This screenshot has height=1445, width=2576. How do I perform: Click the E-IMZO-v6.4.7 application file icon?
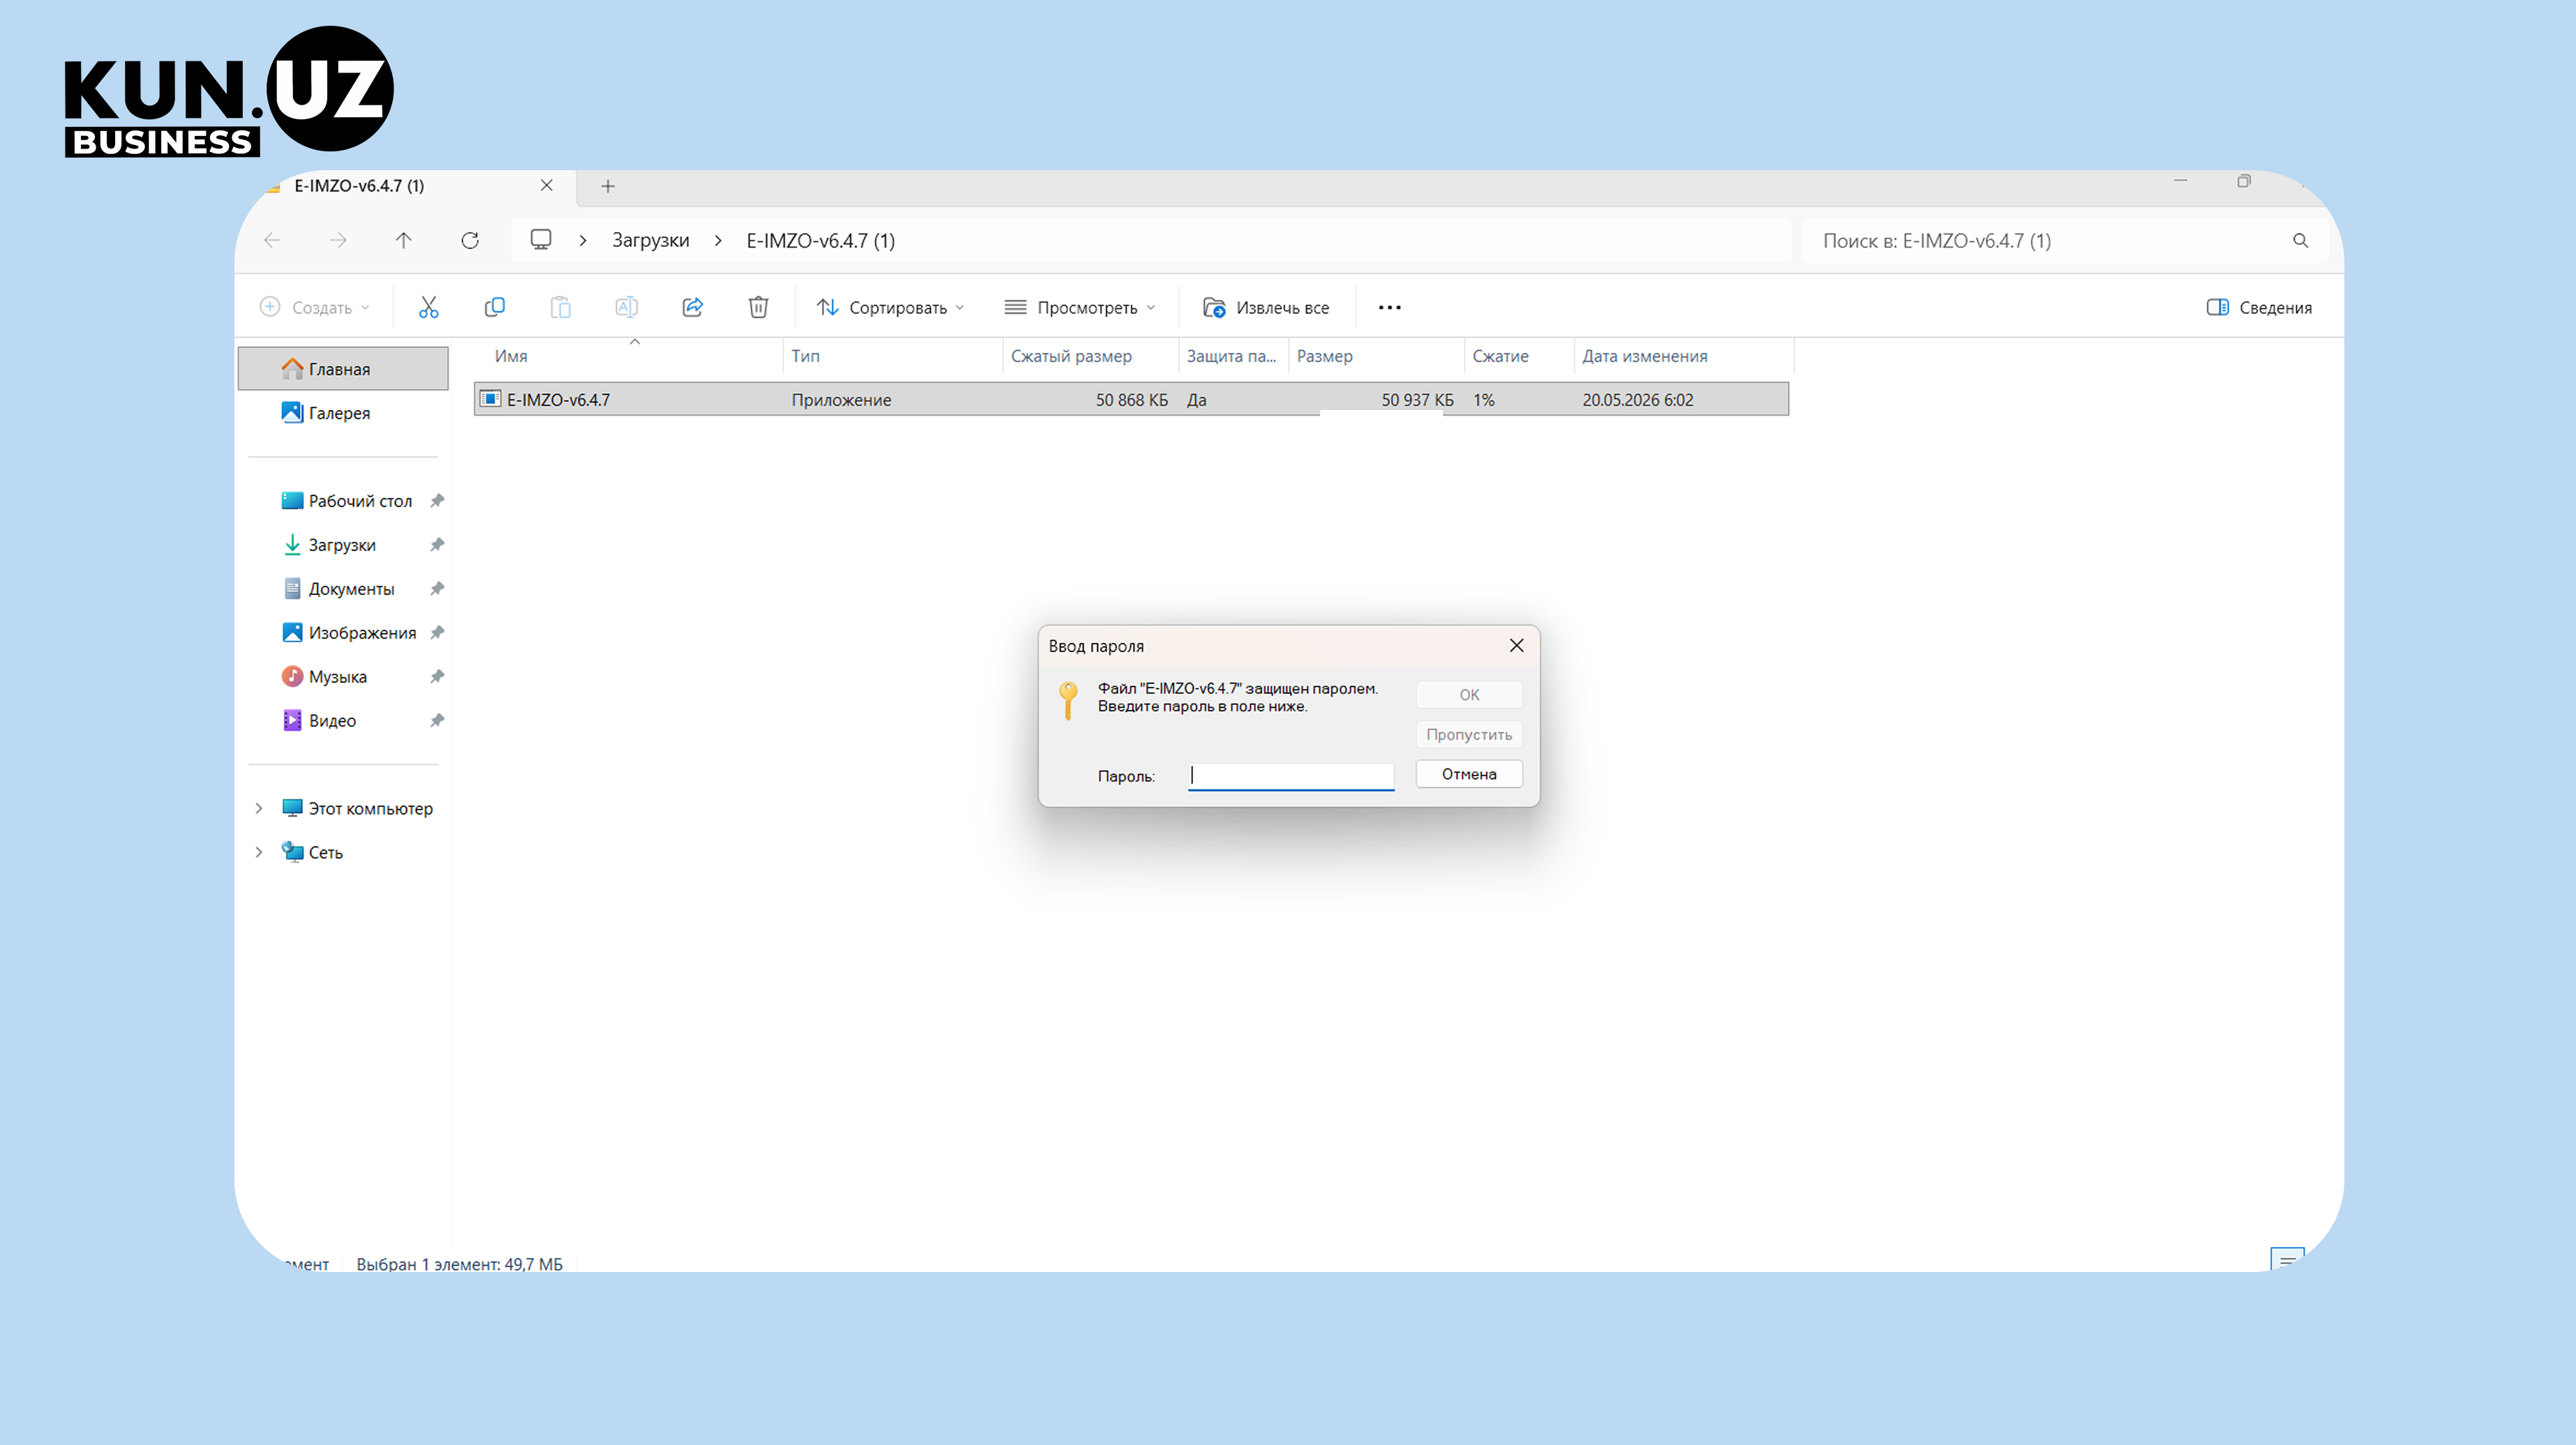tap(490, 399)
